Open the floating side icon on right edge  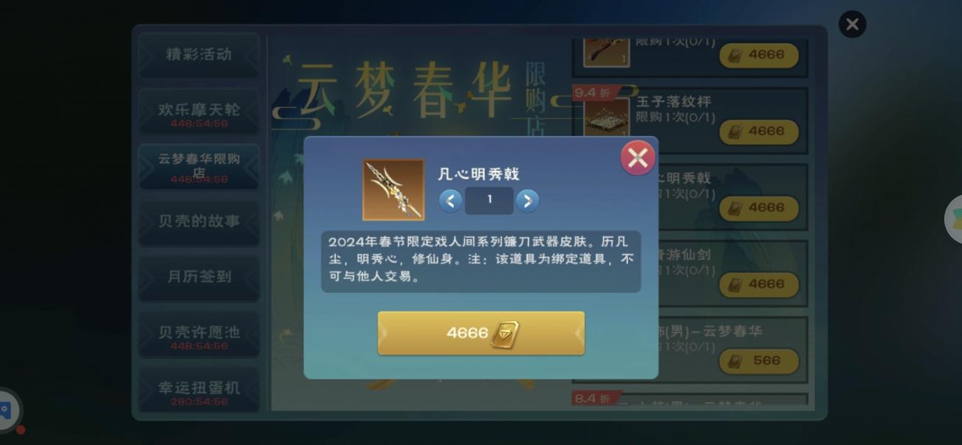(954, 219)
